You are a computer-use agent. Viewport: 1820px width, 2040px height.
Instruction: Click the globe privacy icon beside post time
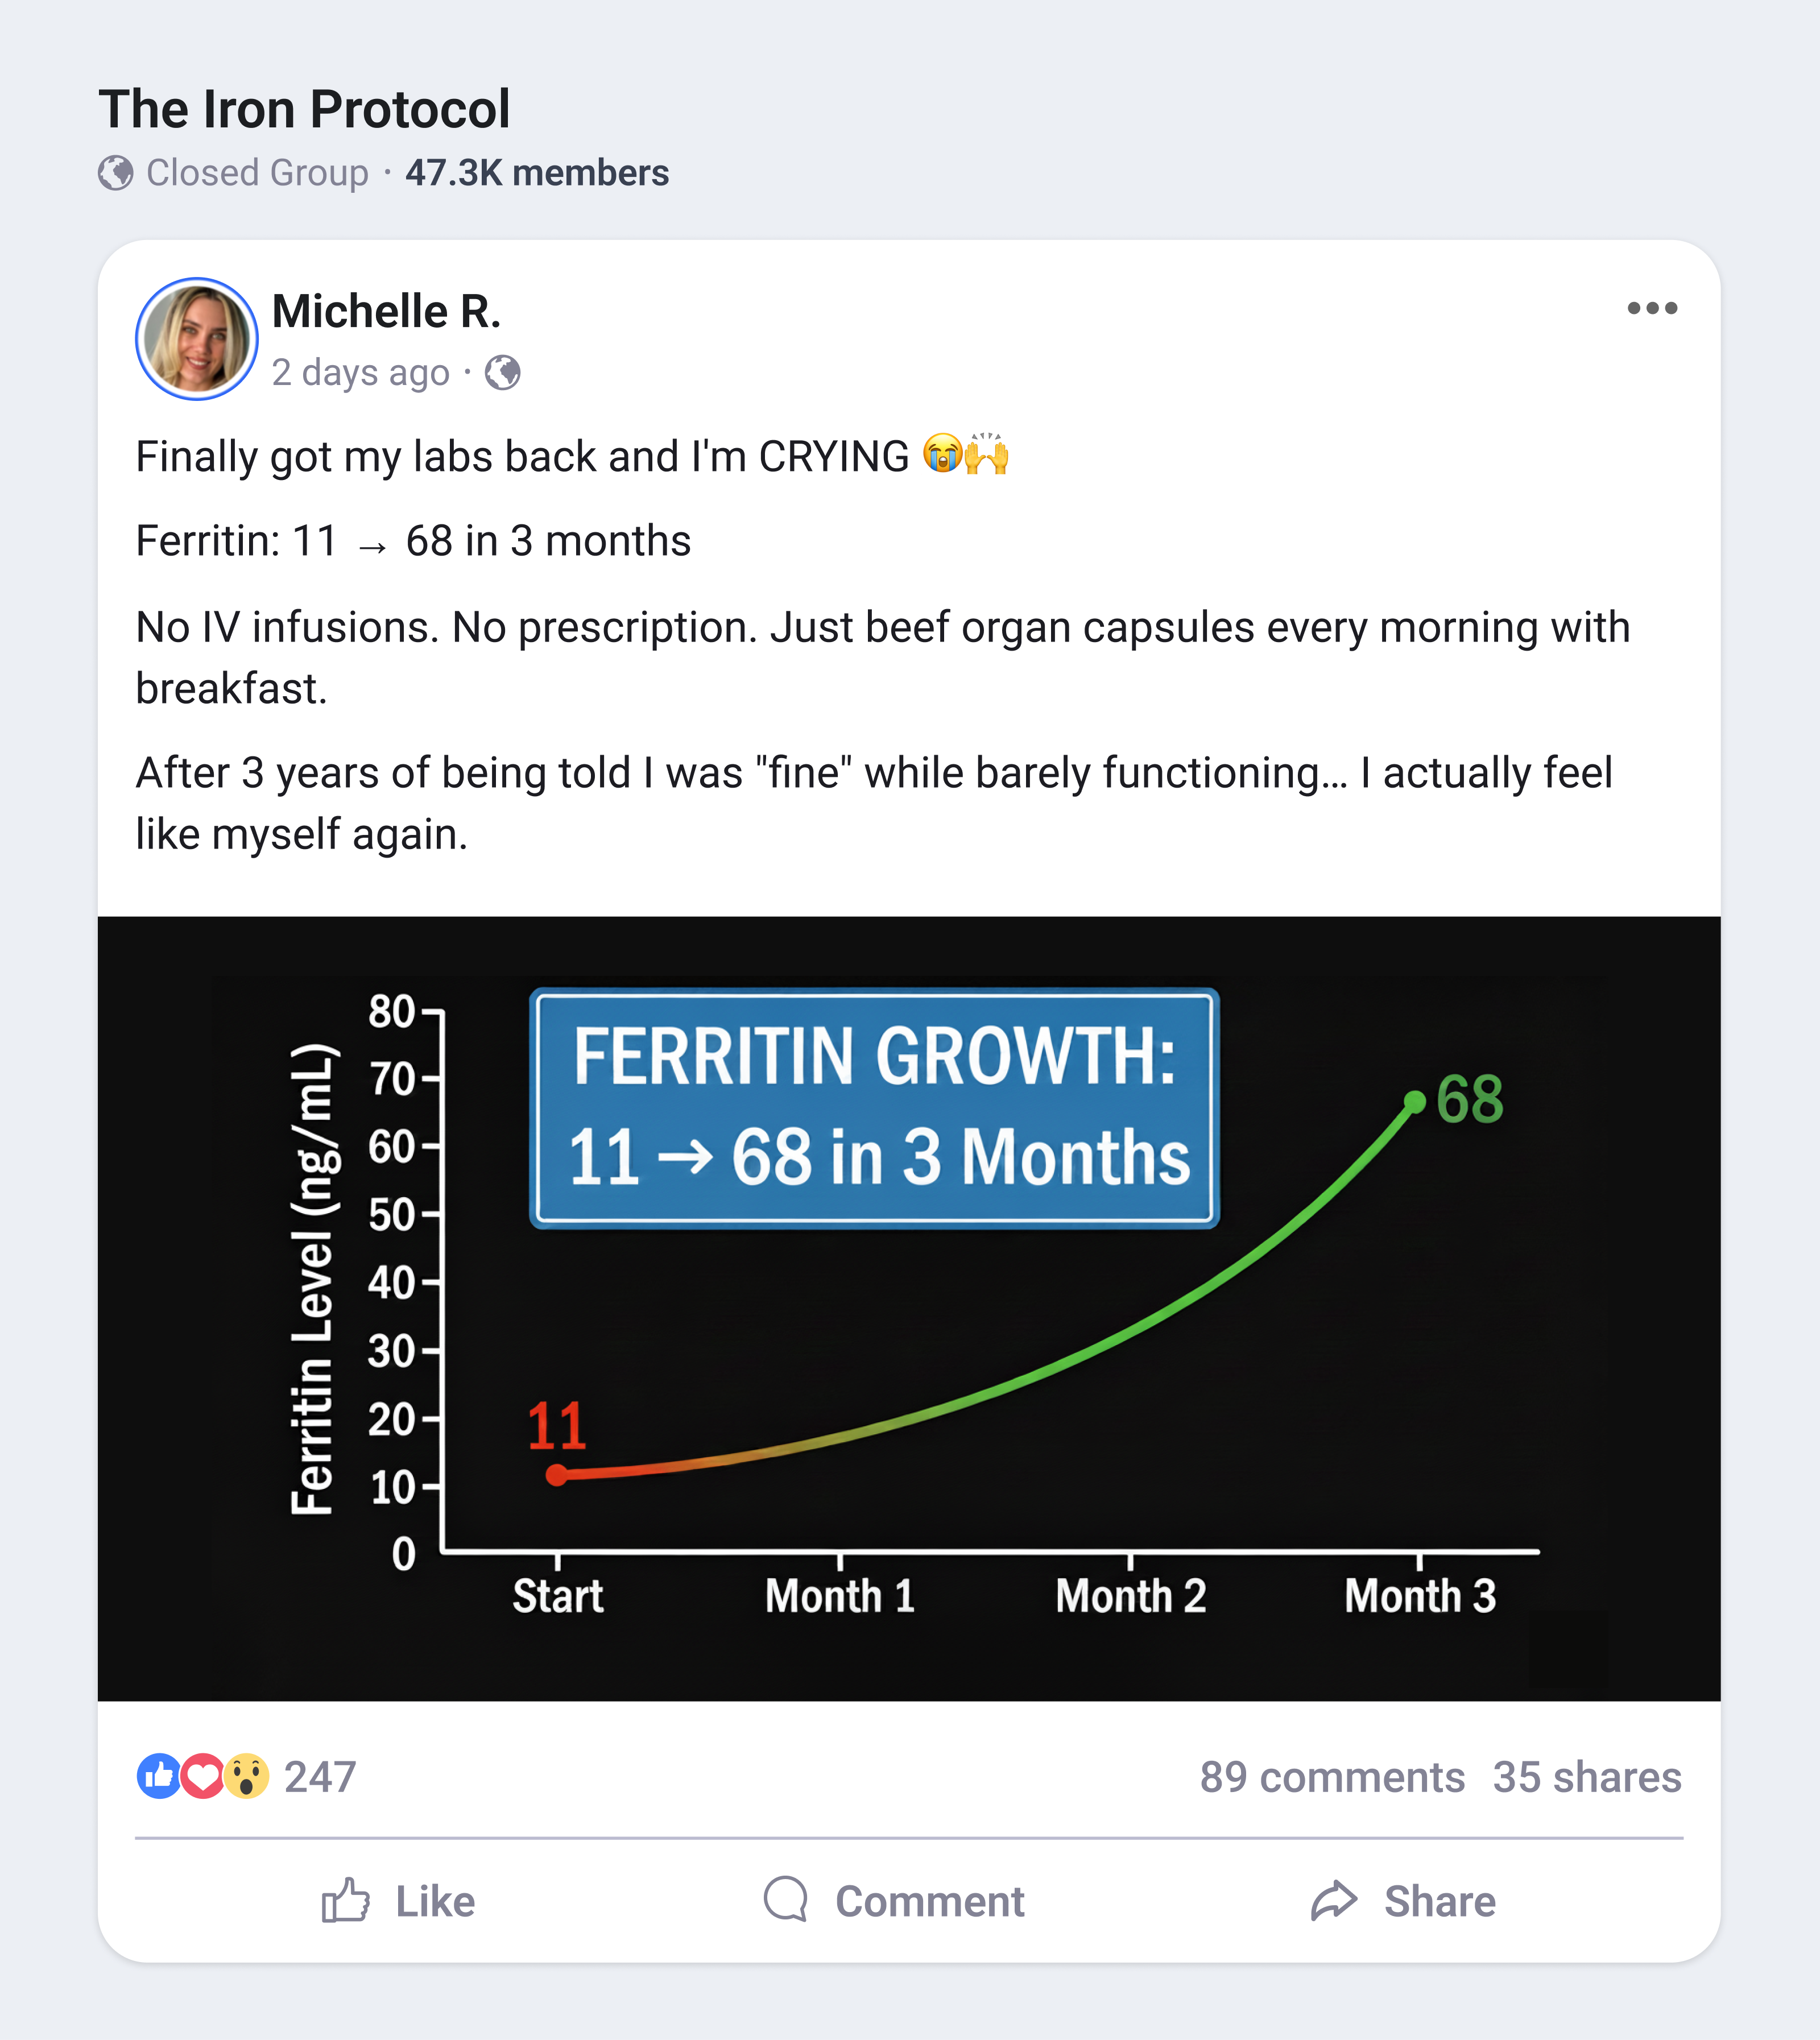click(502, 373)
